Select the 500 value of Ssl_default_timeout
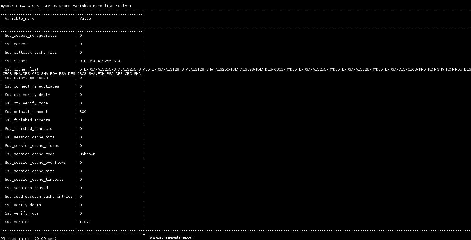Image resolution: width=471 pixels, height=240 pixels. click(83, 112)
